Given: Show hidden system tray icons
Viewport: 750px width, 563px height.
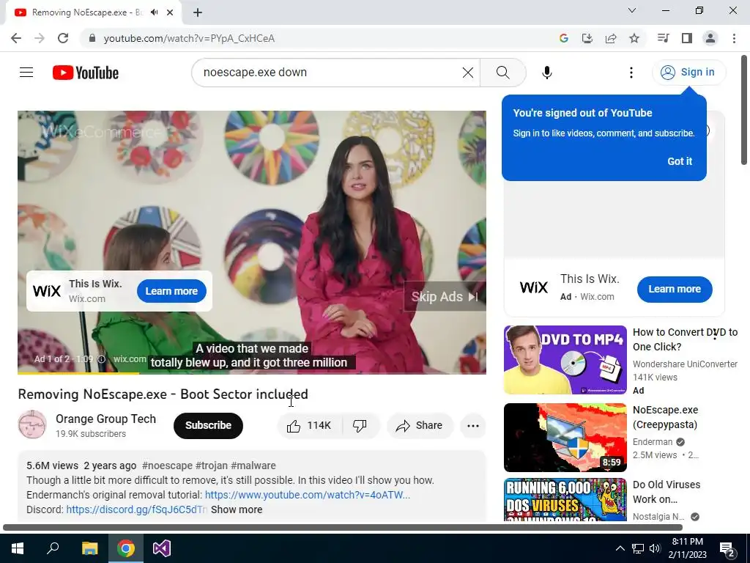Looking at the screenshot, I should (620, 548).
